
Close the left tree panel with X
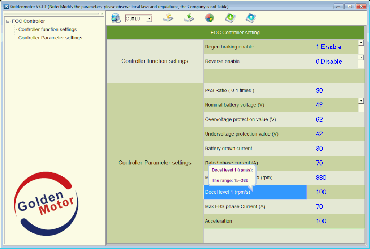(102, 14)
